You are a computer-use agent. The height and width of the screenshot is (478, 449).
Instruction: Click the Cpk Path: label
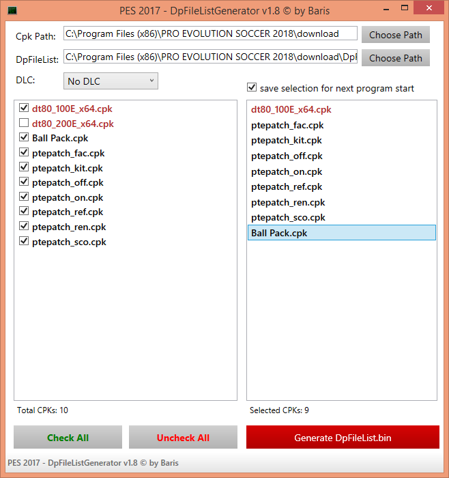[x=35, y=36]
